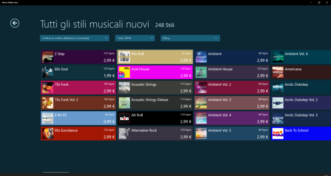
Task: Select the Acoustic Strings cover thumbnail
Action: (x=124, y=88)
